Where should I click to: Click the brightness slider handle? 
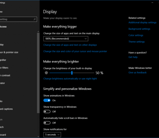coord(72,73)
